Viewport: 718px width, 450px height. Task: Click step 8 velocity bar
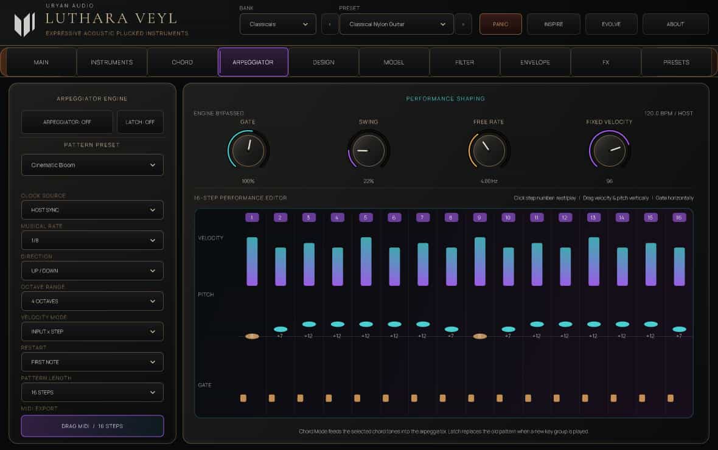(451, 266)
